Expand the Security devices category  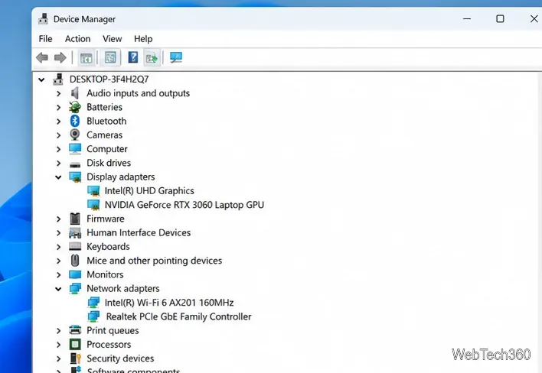(59, 358)
